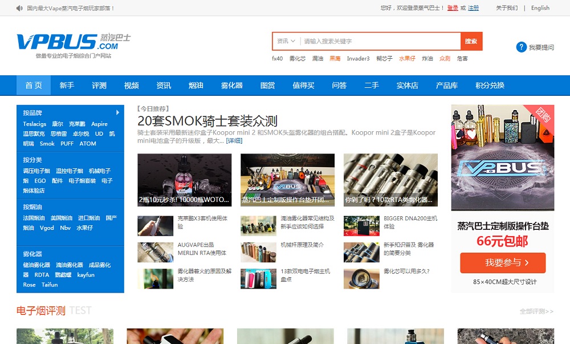This screenshot has width=570, height=344.
Task: Visit the 值得买 navigation tab
Action: pyautogui.click(x=304, y=86)
